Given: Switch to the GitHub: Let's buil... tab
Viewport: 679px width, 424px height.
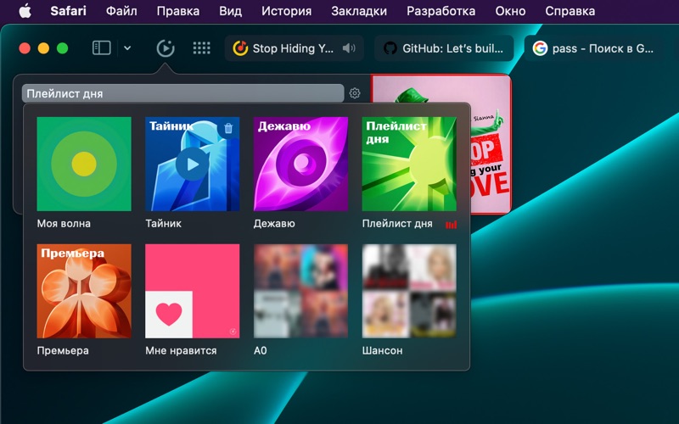Looking at the screenshot, I should click(x=444, y=48).
